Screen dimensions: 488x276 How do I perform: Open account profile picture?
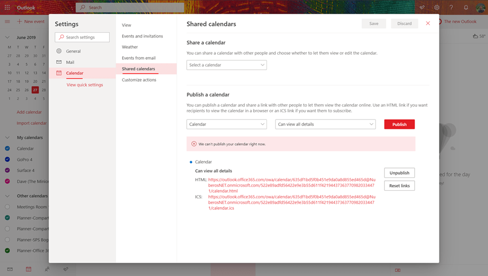pos(480,8)
